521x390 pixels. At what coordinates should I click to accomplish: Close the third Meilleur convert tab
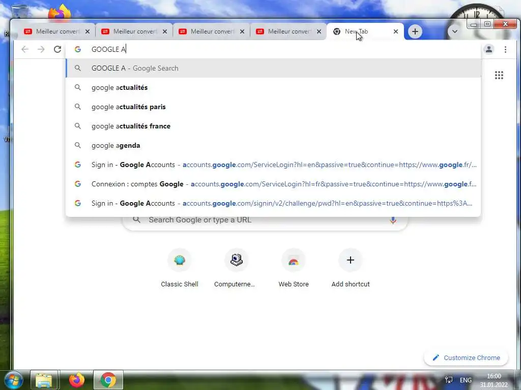tap(242, 31)
